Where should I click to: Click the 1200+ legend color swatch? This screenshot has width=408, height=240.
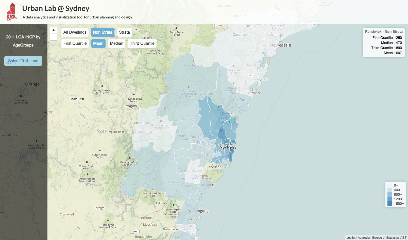390,199
